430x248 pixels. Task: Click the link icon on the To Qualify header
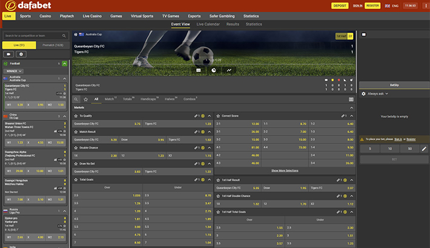pos(196,116)
